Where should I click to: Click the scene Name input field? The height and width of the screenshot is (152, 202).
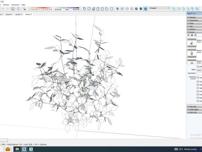point(199,70)
